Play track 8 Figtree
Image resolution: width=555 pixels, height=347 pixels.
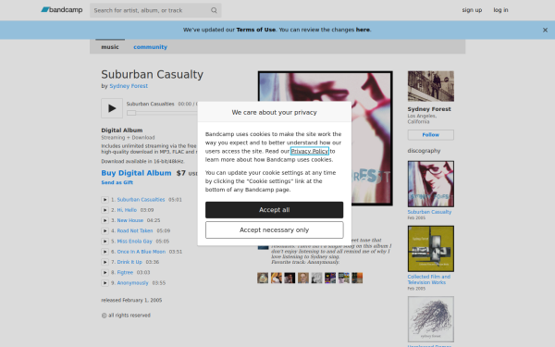[105, 272]
